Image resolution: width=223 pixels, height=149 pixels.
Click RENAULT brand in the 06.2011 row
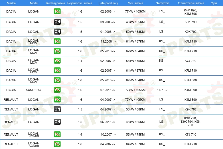coord(11,122)
